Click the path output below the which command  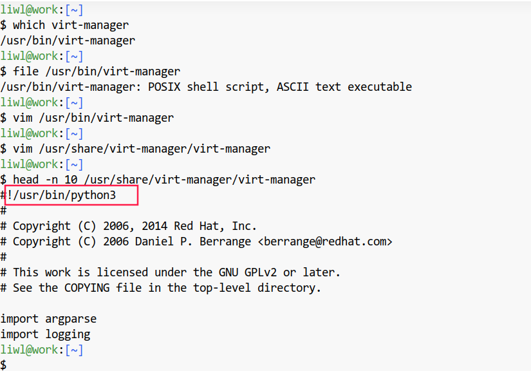pos(68,41)
